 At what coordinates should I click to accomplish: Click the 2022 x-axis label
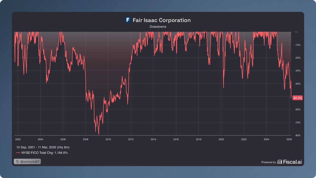[x=244, y=139]
